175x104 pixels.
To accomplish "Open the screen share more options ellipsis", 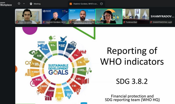I will (101, 4).
